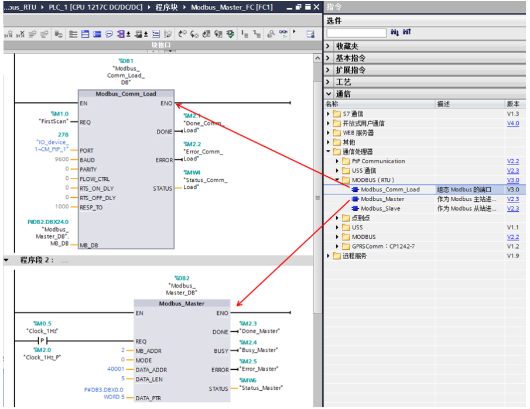The width and height of the screenshot is (530, 409).
Task: Click the insert network toolbar icon
Action: 84,33
